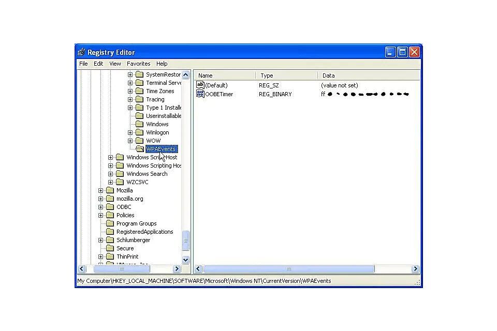
Task: Click the values pane horizontal scrollbar thumb
Action: [x=288, y=269]
